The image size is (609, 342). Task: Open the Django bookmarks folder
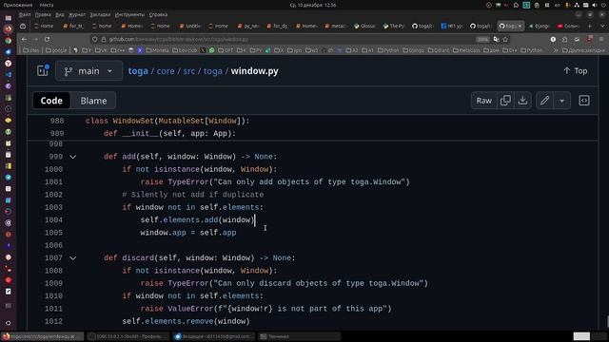tap(414, 50)
